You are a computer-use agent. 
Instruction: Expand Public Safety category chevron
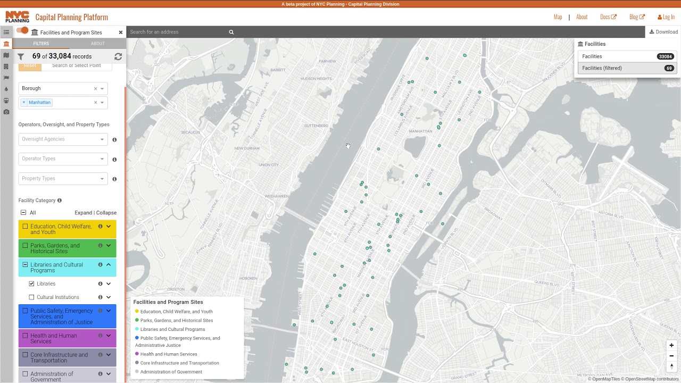tap(109, 311)
